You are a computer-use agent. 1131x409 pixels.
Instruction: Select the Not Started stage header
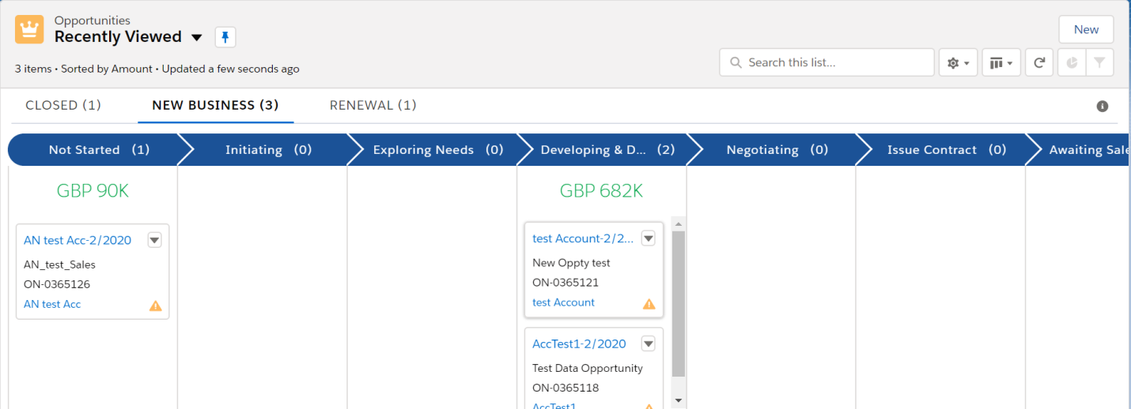[99, 149]
